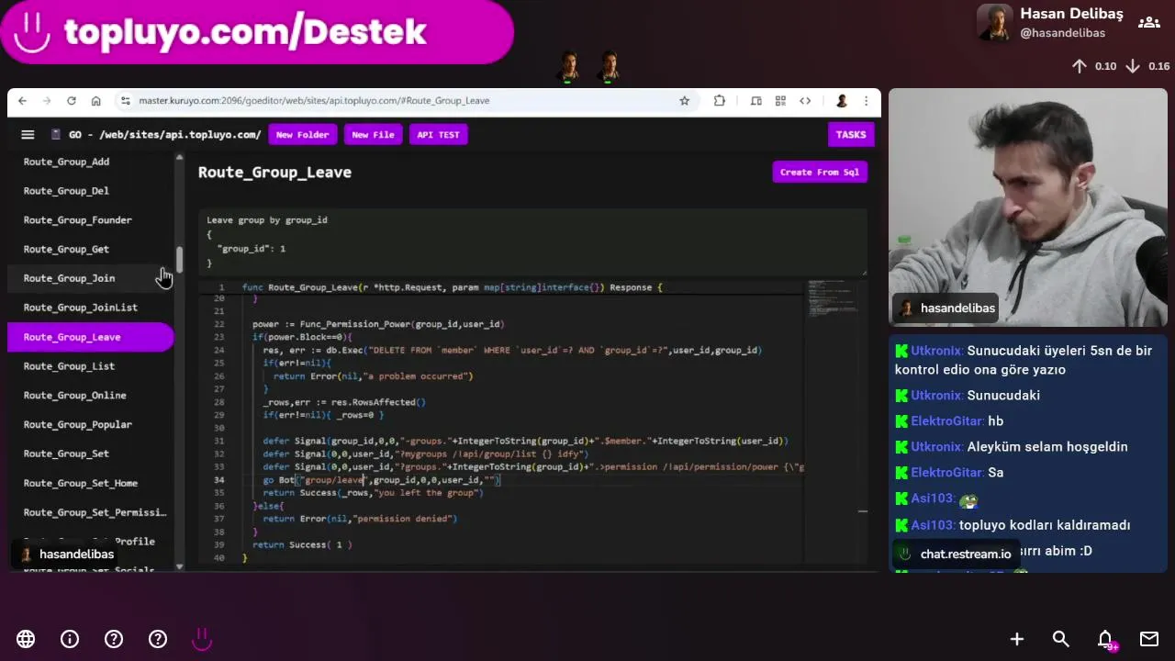Click the topluyo.com/Destek banner
This screenshot has height=661, width=1175.
(257, 32)
